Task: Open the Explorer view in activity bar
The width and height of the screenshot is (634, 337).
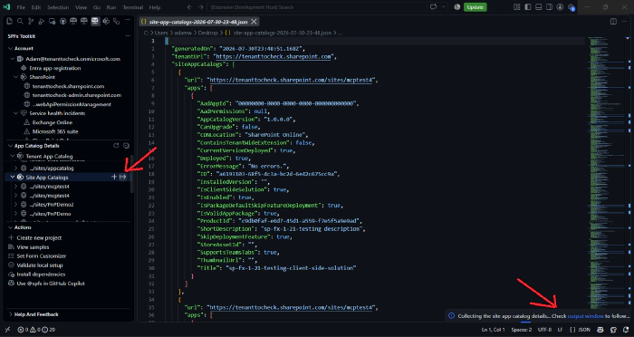Action: pyautogui.click(x=10, y=22)
